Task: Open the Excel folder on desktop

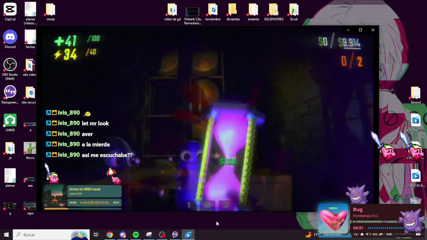Action: [294, 12]
